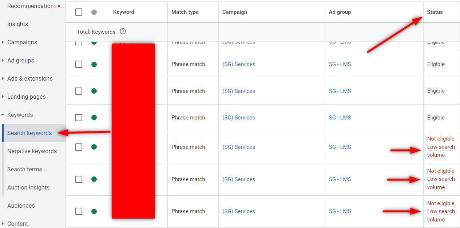Click the grey status dot column header

coord(94,12)
